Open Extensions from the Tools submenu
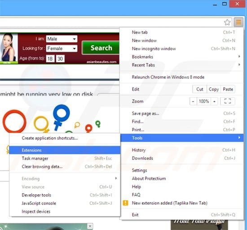This screenshot has width=247, height=230. [65, 150]
